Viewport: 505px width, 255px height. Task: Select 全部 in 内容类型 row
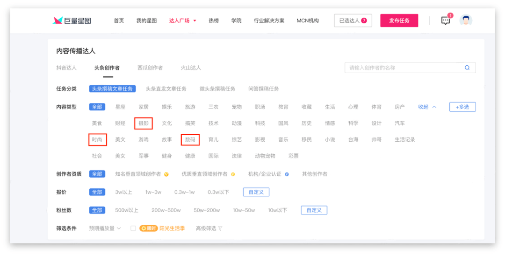tap(97, 107)
